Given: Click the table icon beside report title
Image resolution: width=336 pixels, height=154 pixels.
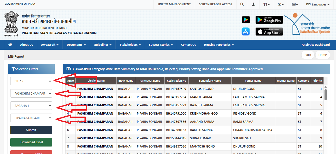Looking at the screenshot, I should click(x=68, y=69).
